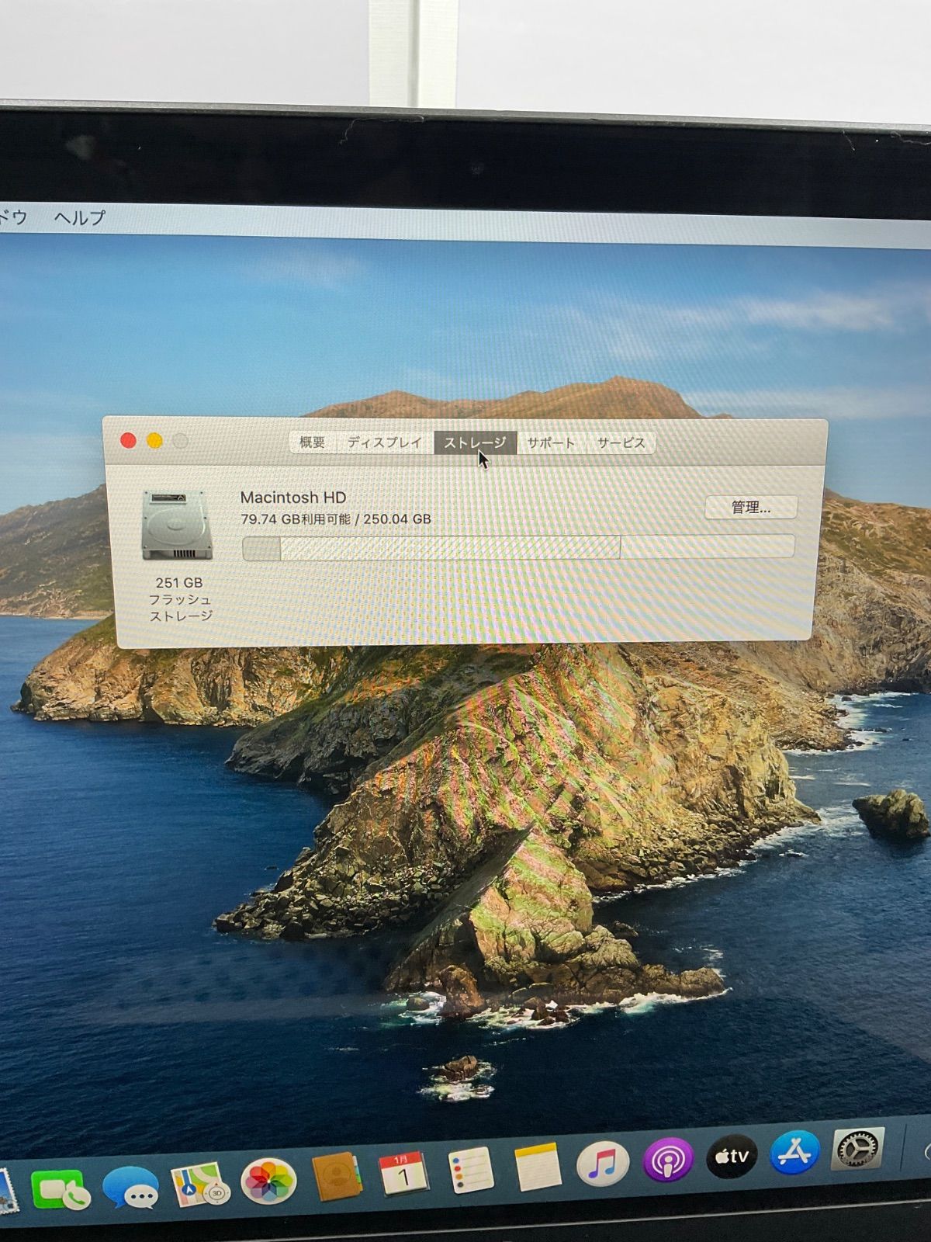Click the 79.74 GB利用可能 / 250.04 GB text
Image resolution: width=931 pixels, height=1242 pixels.
[336, 519]
